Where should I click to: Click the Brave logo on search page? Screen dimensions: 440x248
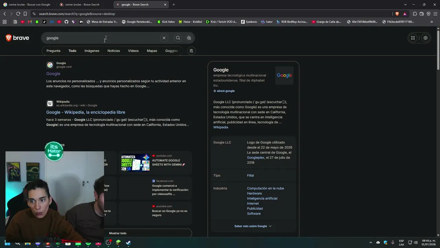[18, 38]
